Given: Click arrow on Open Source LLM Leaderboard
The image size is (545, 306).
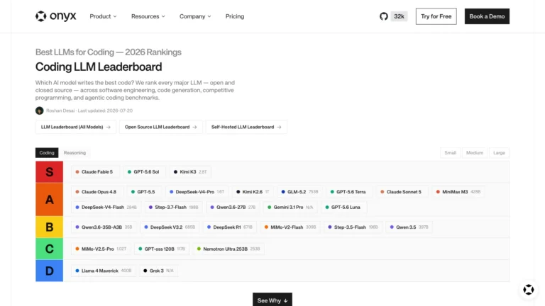Looking at the screenshot, I should 194,127.
